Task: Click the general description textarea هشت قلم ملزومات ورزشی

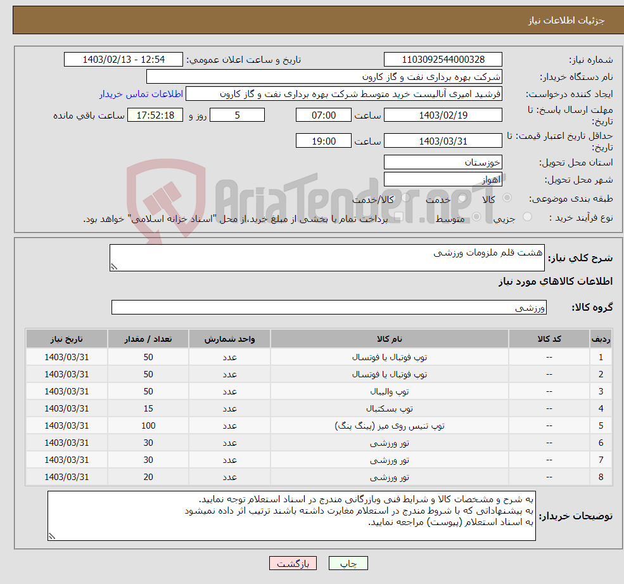Action: (327, 257)
